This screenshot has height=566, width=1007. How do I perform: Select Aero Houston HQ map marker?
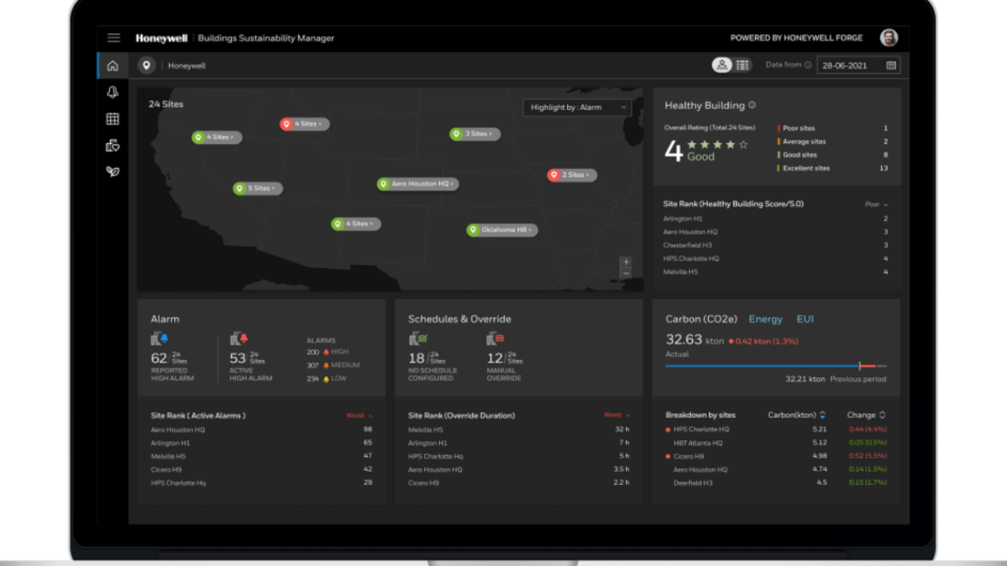coord(418,184)
